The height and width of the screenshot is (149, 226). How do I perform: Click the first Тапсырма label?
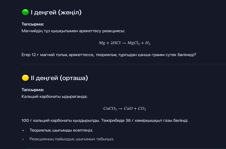click(33, 24)
